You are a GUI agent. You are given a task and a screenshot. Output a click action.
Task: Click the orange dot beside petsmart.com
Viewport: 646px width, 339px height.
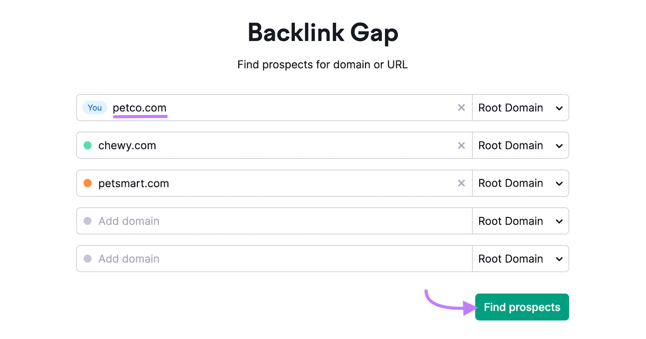87,183
